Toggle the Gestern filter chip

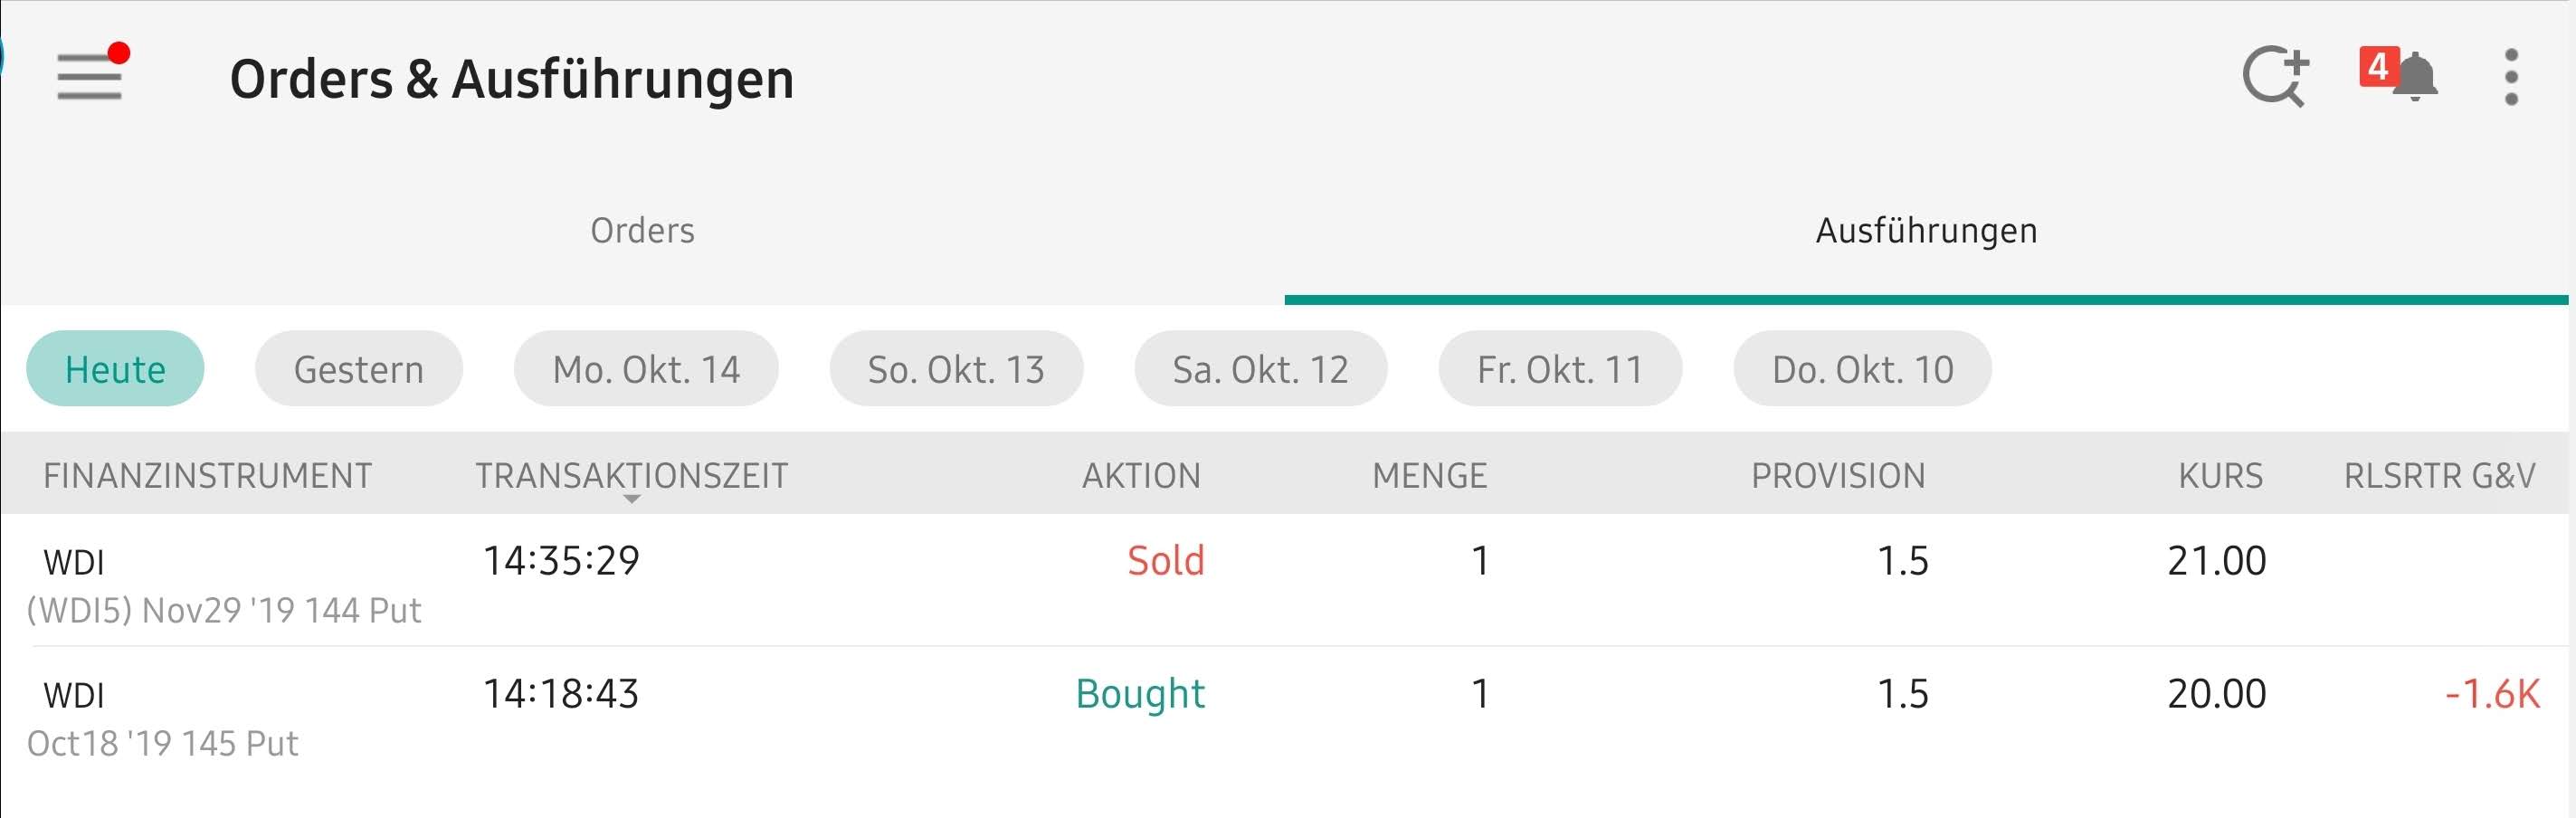click(358, 368)
